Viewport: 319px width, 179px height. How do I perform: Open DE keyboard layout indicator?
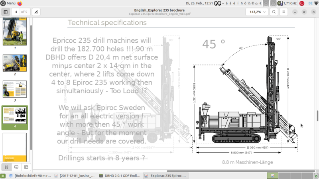tap(310, 3)
